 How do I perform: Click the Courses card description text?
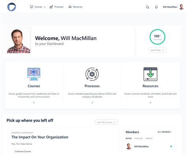point(34,95)
